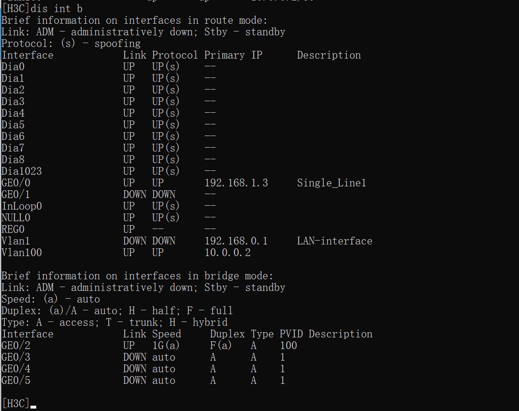Click the IP address 192.168.0.1
Screen dimensions: 519x411
coord(236,241)
